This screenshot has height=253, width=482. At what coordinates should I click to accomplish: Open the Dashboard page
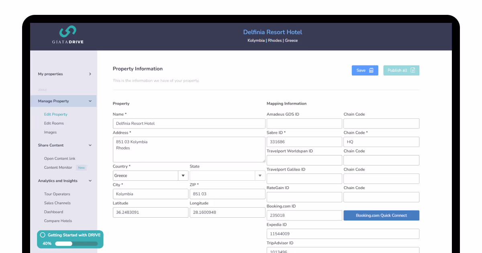(53, 212)
